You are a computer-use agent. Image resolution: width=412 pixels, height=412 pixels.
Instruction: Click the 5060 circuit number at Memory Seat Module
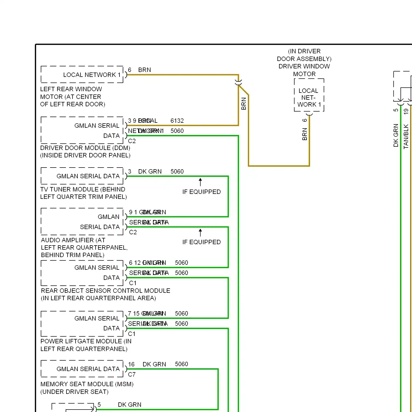[182, 364]
